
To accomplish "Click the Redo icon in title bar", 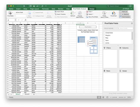I will (x=42, y=6).
